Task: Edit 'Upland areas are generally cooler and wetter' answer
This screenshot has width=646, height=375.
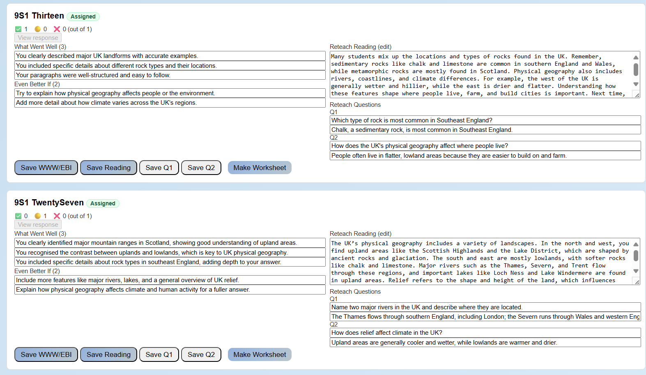Action: coord(485,343)
